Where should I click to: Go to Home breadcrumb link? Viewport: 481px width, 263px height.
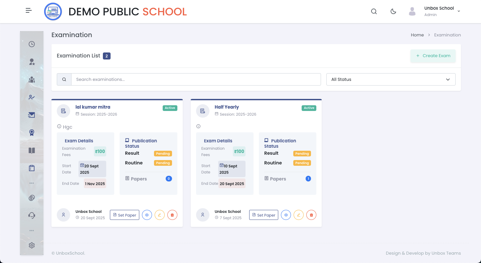click(x=417, y=35)
